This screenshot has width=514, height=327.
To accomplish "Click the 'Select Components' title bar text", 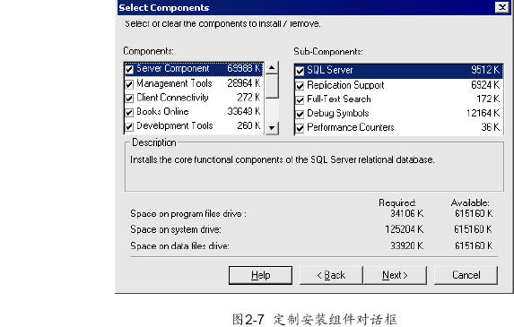I will (164, 7).
